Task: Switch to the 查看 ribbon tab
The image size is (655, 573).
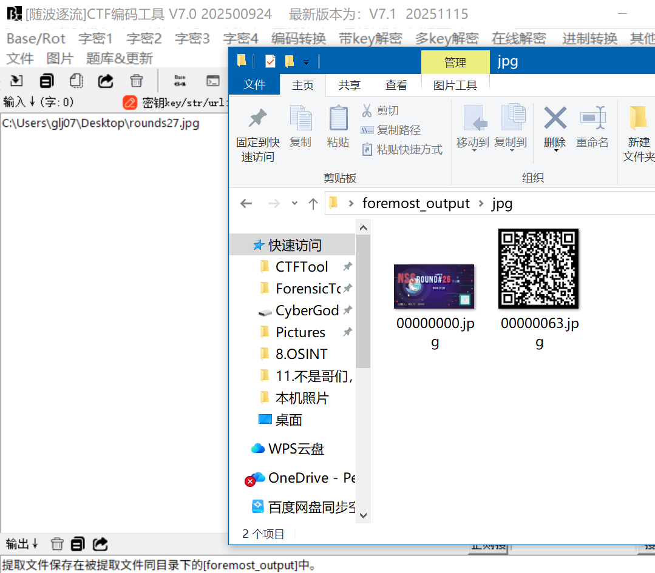Action: tap(396, 85)
